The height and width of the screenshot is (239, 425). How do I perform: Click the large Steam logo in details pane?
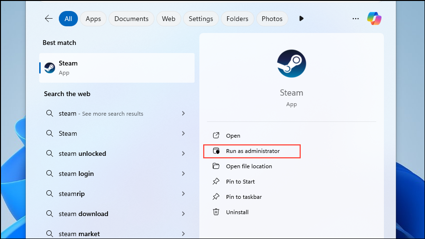coord(291,64)
